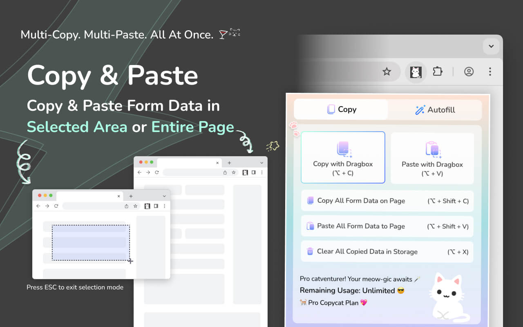523x327 pixels.
Task: Click the cat extension icon in the toolbar
Action: pyautogui.click(x=416, y=72)
